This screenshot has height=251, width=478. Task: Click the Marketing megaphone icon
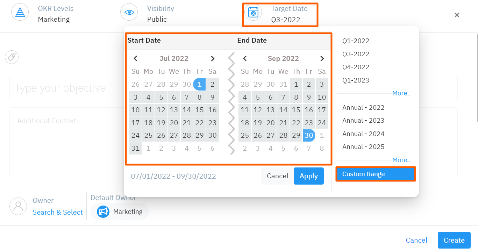tap(103, 211)
